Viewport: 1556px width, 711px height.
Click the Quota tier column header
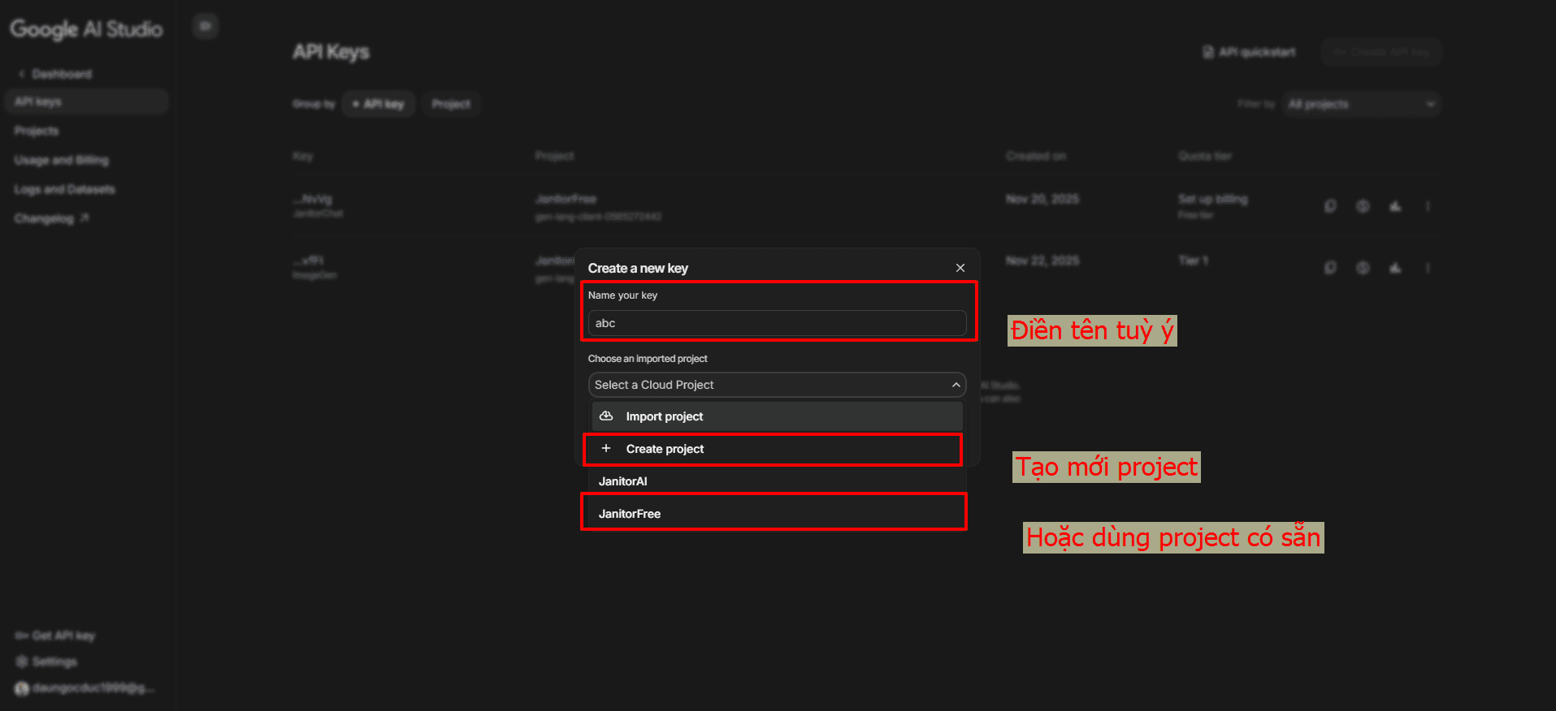1205,156
